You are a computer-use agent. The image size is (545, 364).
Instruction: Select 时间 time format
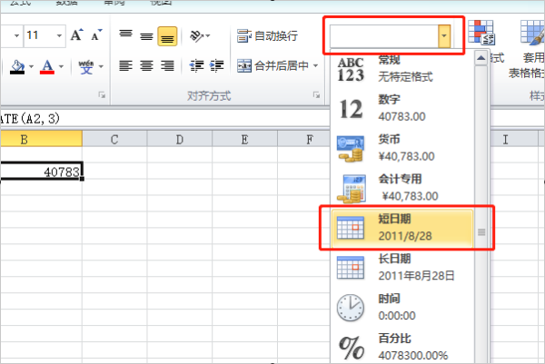(402, 308)
